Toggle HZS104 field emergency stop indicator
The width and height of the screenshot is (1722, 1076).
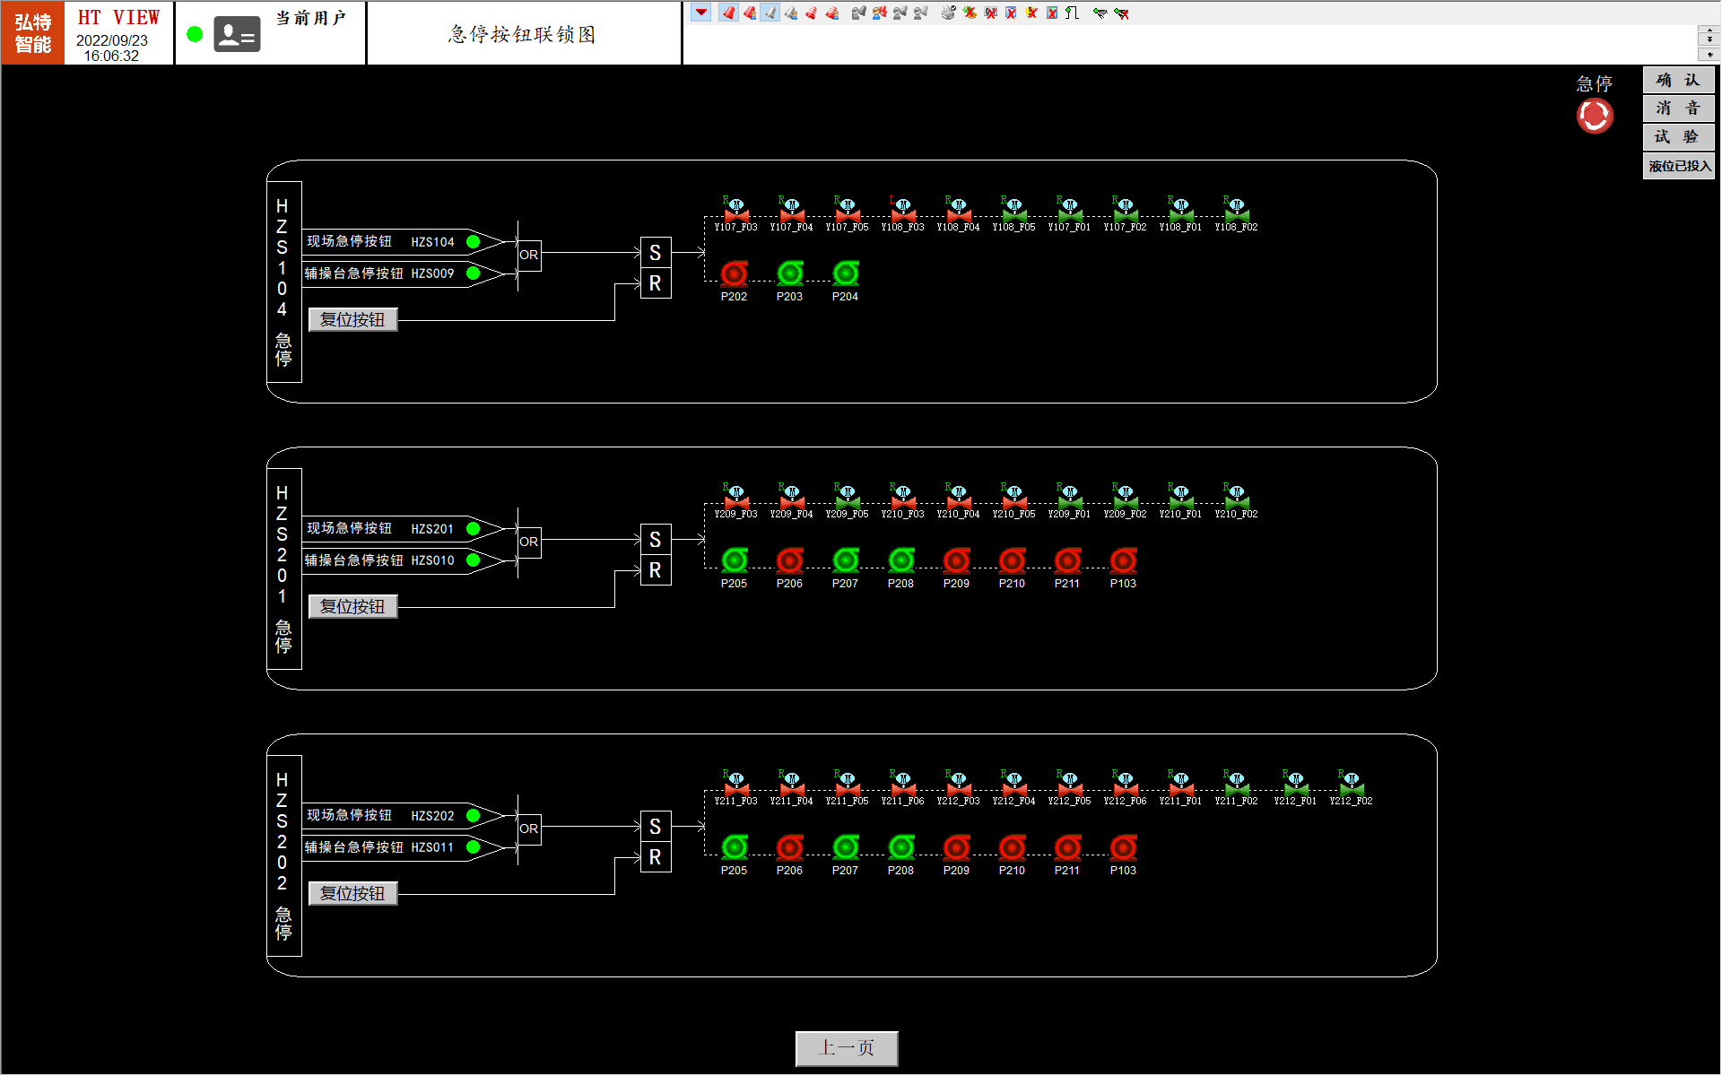click(x=474, y=242)
